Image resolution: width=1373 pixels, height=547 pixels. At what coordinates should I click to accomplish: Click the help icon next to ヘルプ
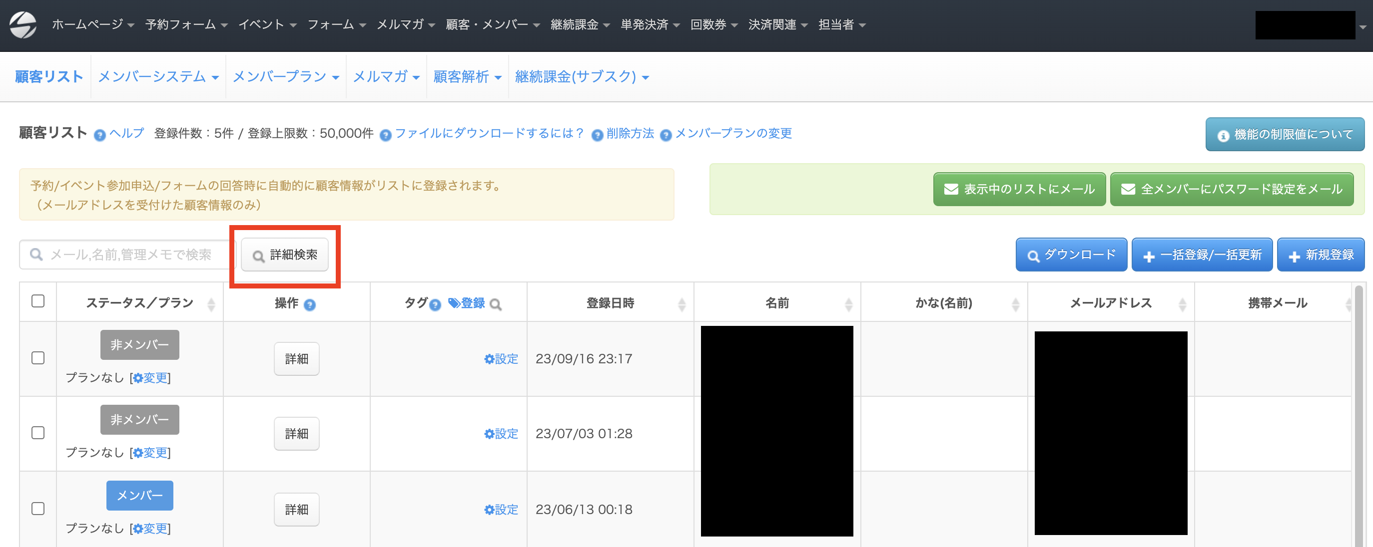(99, 135)
